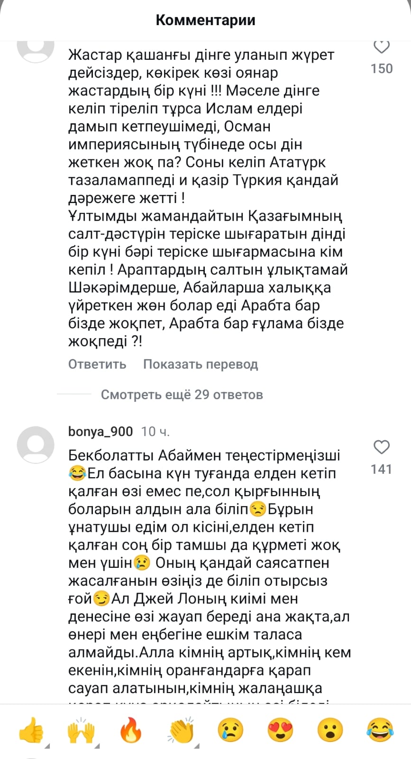The height and width of the screenshot is (759, 411).
Task: Tap the clapping hands emoji reaction
Action: click(x=181, y=730)
